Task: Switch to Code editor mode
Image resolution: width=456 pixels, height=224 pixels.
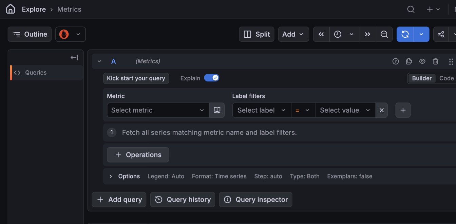Action: click(x=446, y=78)
